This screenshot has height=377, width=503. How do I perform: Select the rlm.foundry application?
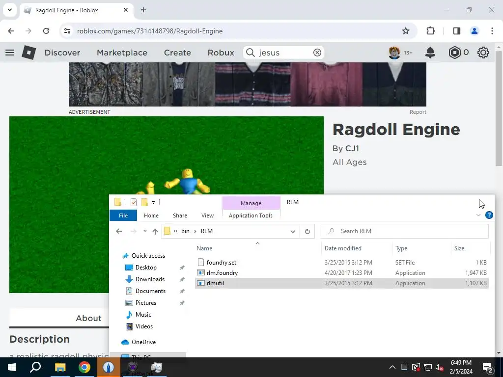pos(342,273)
